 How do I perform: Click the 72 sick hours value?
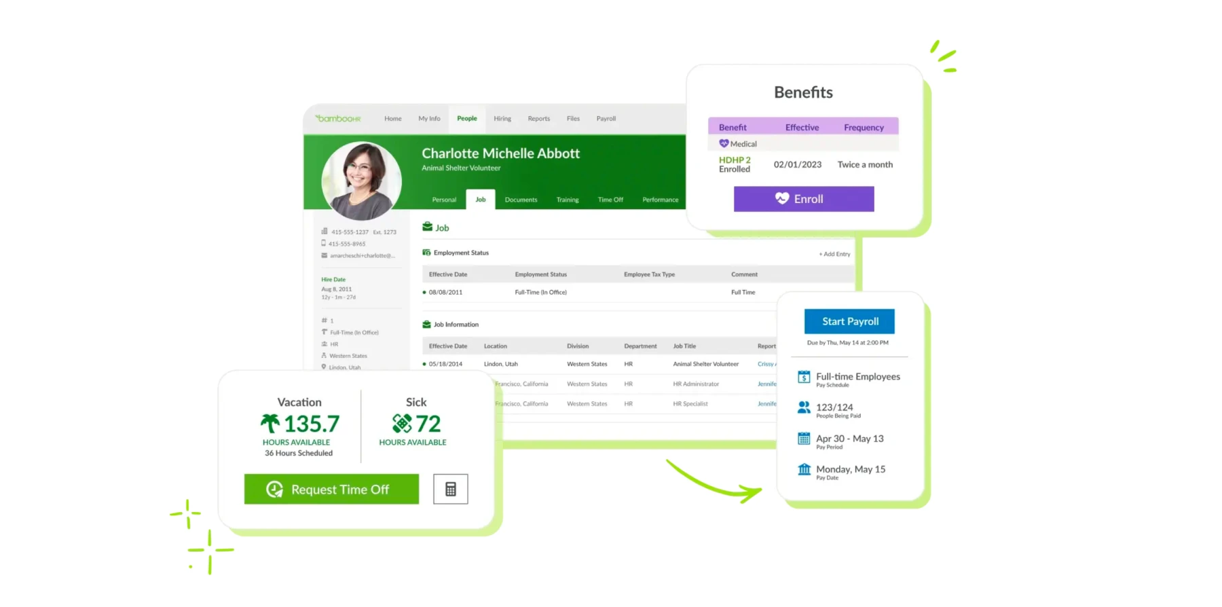(428, 424)
